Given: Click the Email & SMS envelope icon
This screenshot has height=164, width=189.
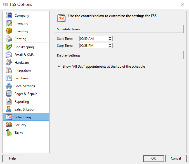Looking at the screenshot, I should tap(9, 55).
